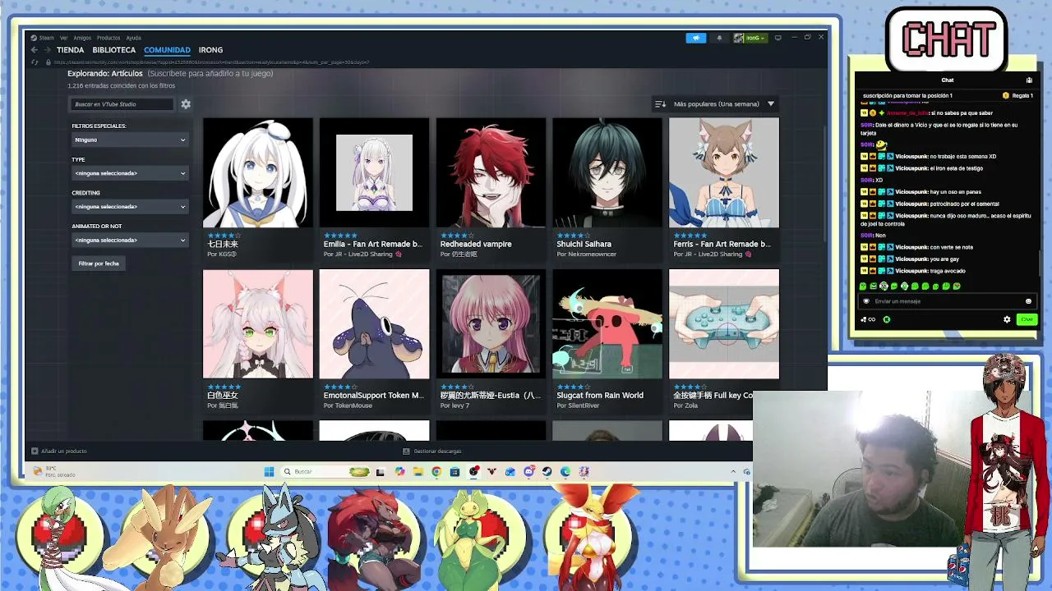Open Microsoft Edge from the taskbar

(565, 471)
